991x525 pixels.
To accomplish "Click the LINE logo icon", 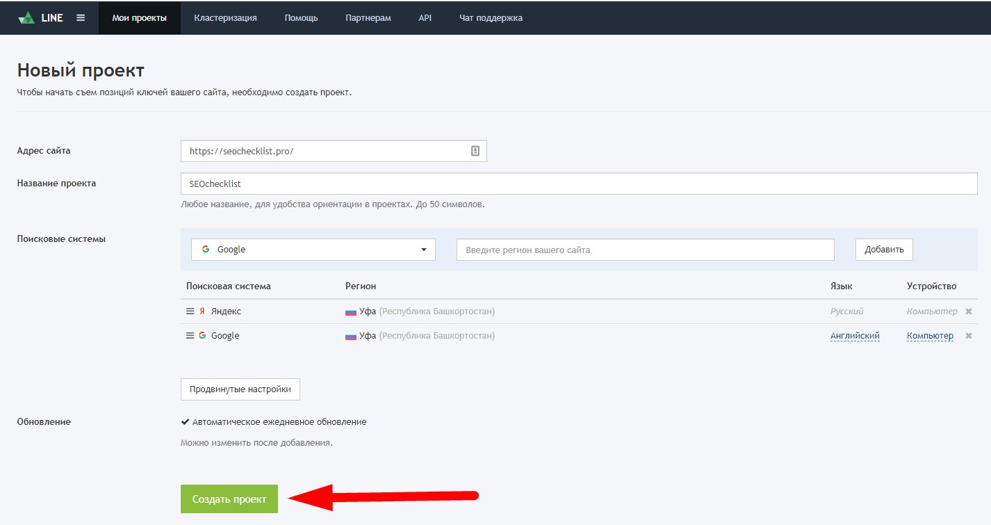I will (x=26, y=17).
